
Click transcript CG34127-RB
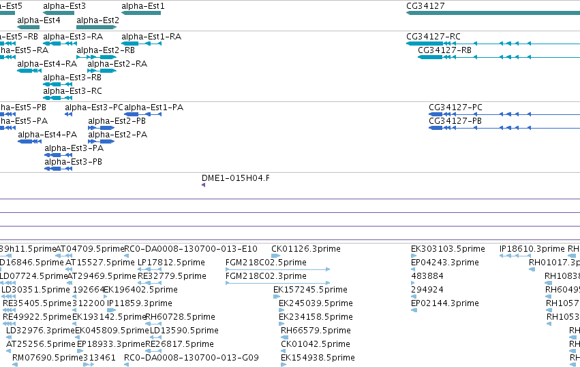pos(445,50)
